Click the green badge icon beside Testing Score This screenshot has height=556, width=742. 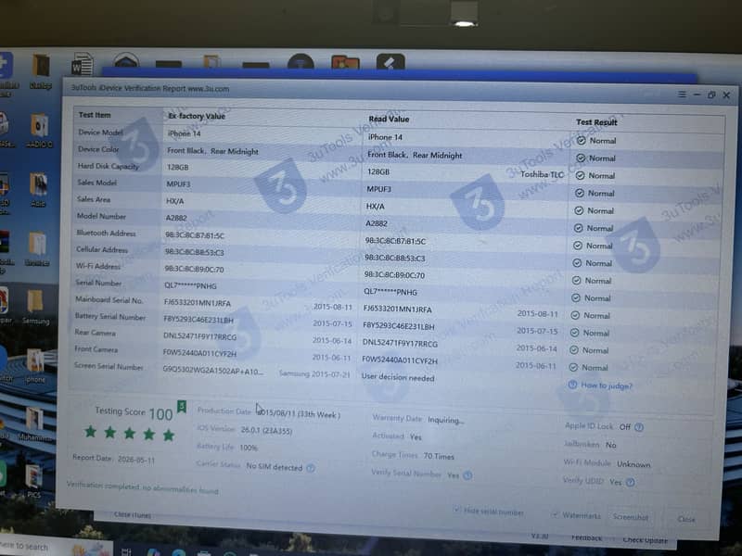(182, 407)
